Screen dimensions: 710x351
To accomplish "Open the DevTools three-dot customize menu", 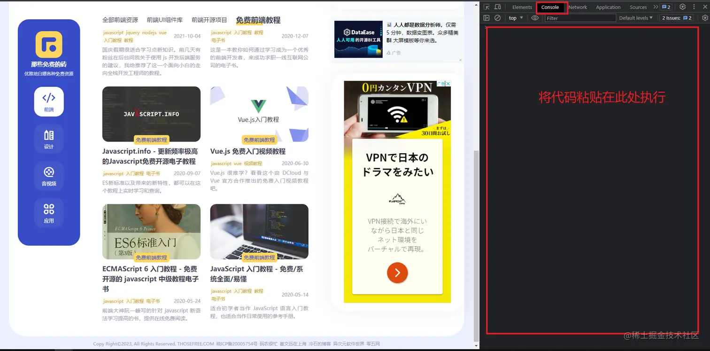I will click(694, 7).
